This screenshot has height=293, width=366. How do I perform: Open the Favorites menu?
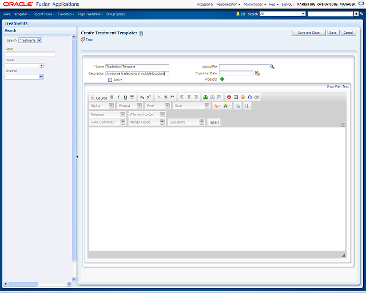66,14
